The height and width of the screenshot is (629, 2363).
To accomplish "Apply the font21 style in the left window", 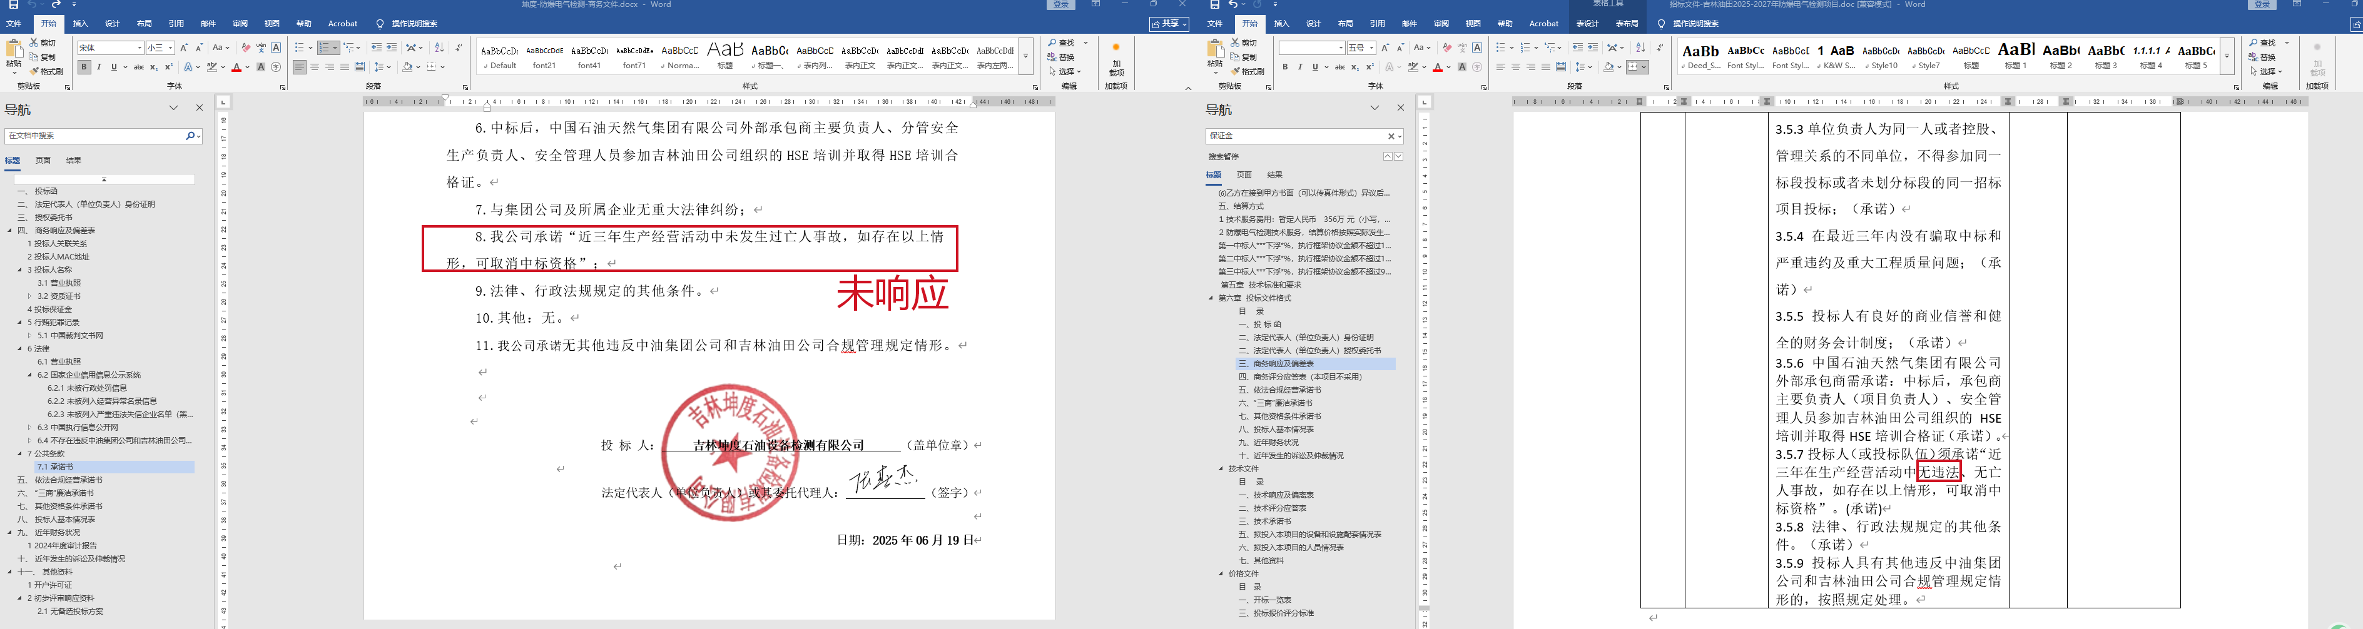I will coord(545,57).
